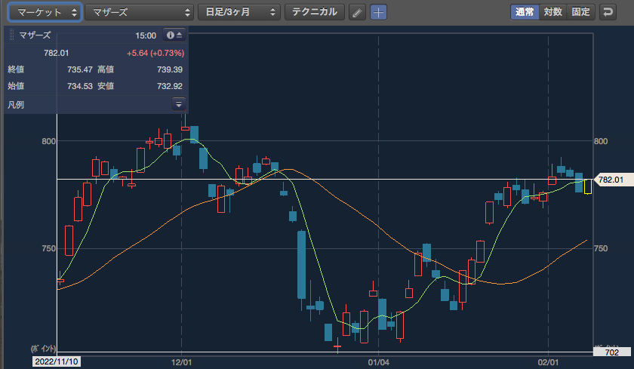
Task: Click the 2022/11/10 date label
Action: [x=57, y=361]
